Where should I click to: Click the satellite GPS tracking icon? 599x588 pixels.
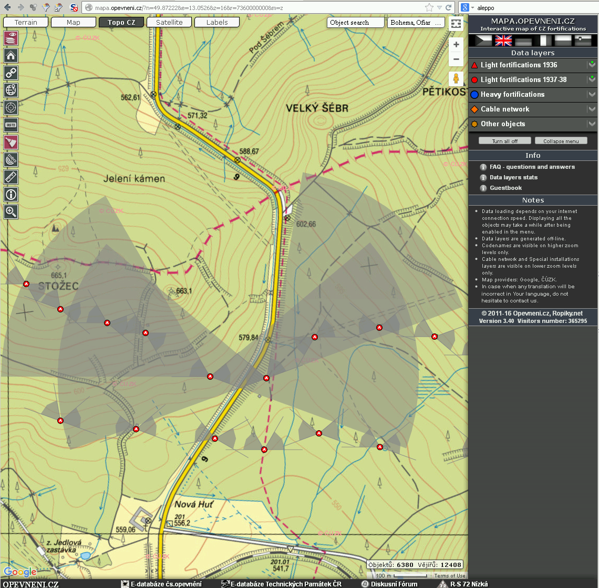click(11, 159)
